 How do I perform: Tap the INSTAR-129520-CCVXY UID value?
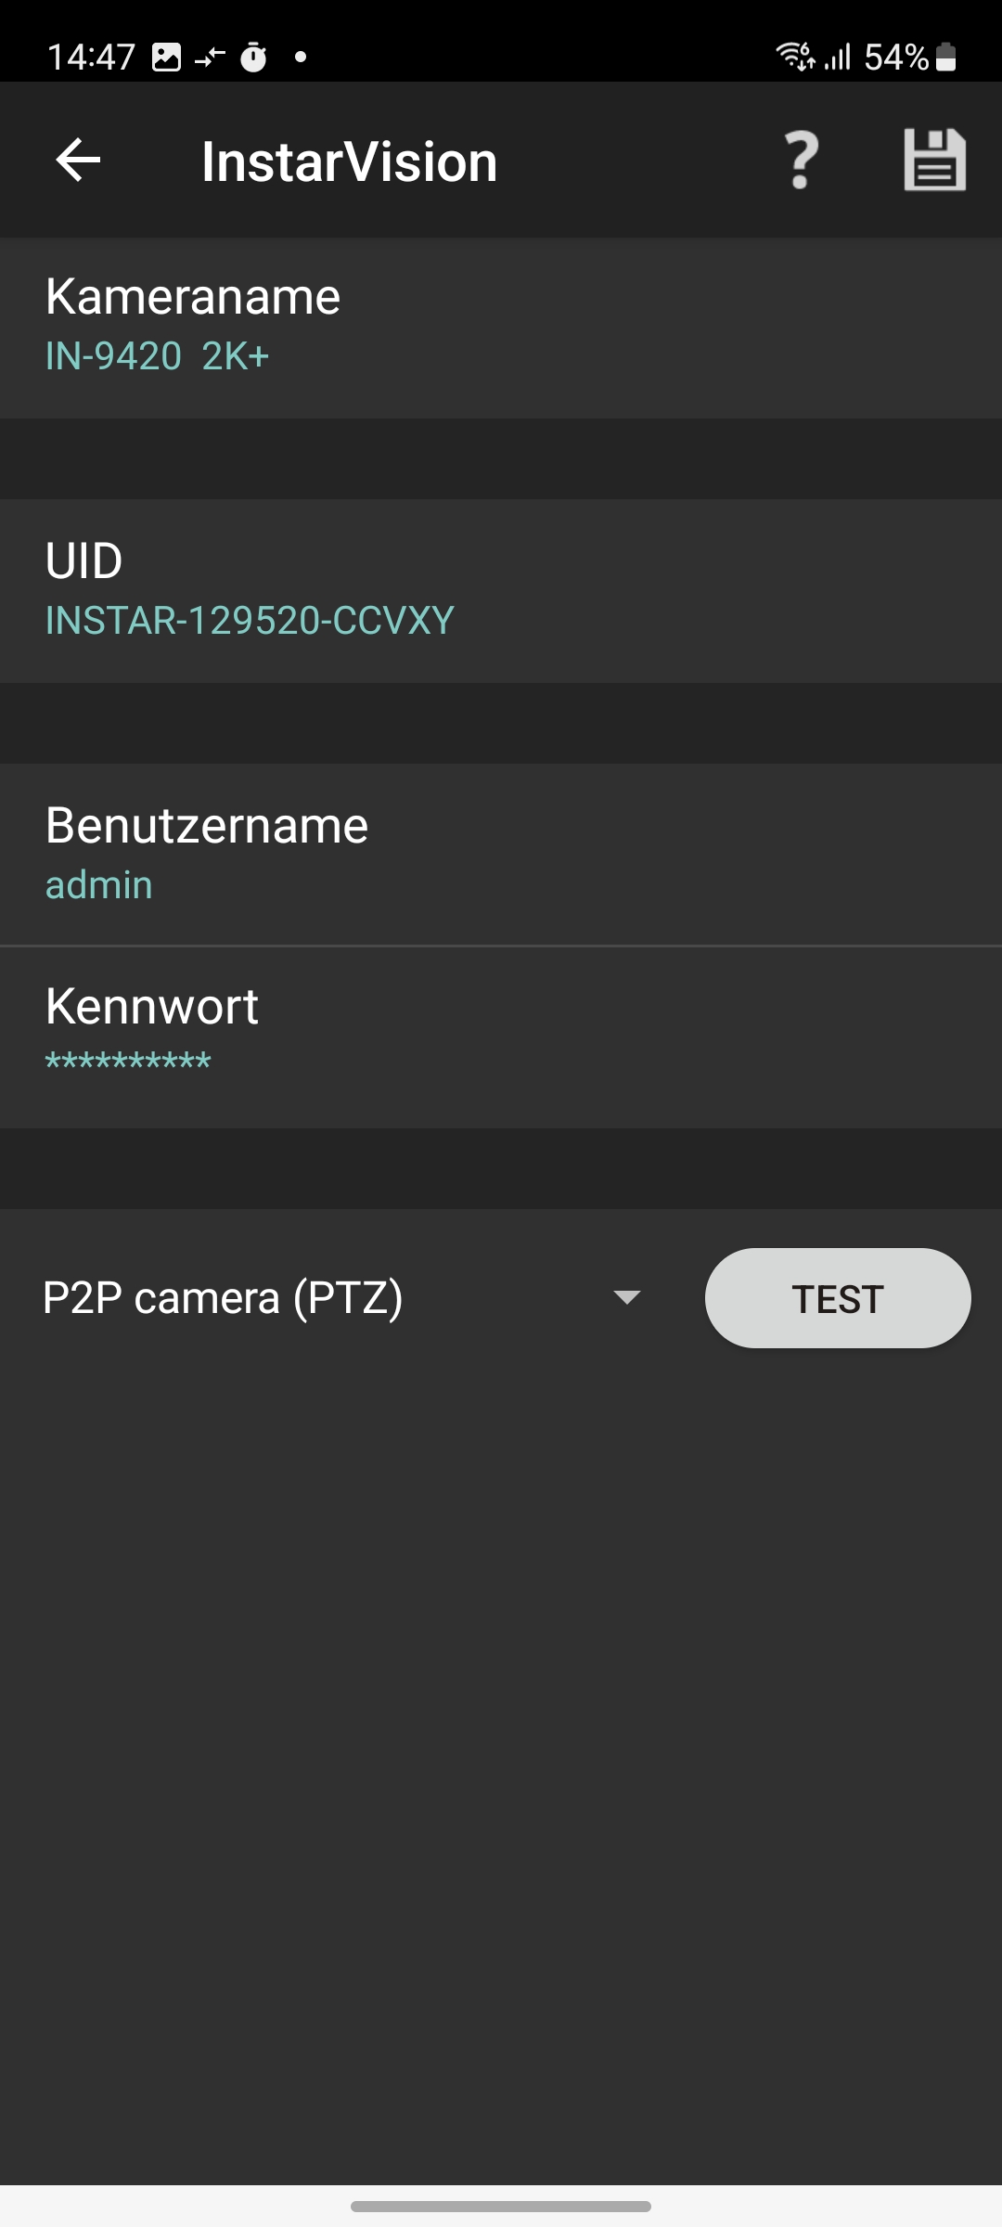(250, 621)
